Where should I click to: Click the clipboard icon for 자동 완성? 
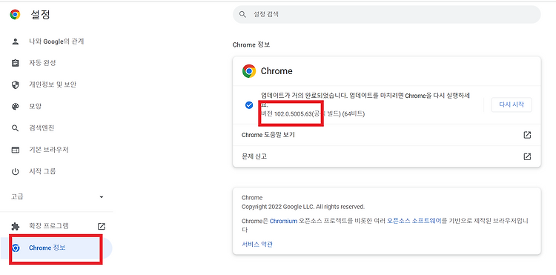coord(15,63)
